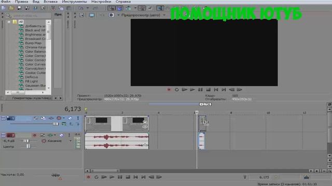Mute audio track 2
The image size is (332, 186).
[x=61, y=135]
